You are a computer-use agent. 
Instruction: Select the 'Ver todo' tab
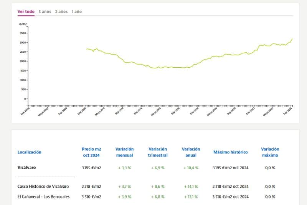26,12
